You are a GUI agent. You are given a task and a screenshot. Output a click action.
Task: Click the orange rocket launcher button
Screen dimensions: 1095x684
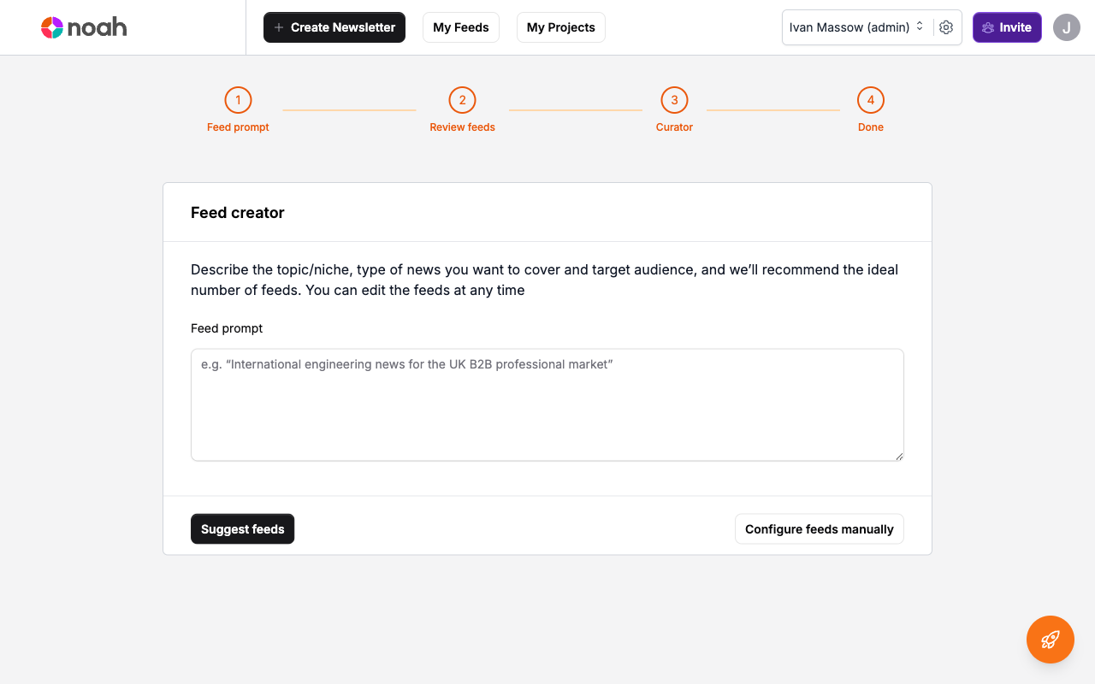pos(1050,639)
